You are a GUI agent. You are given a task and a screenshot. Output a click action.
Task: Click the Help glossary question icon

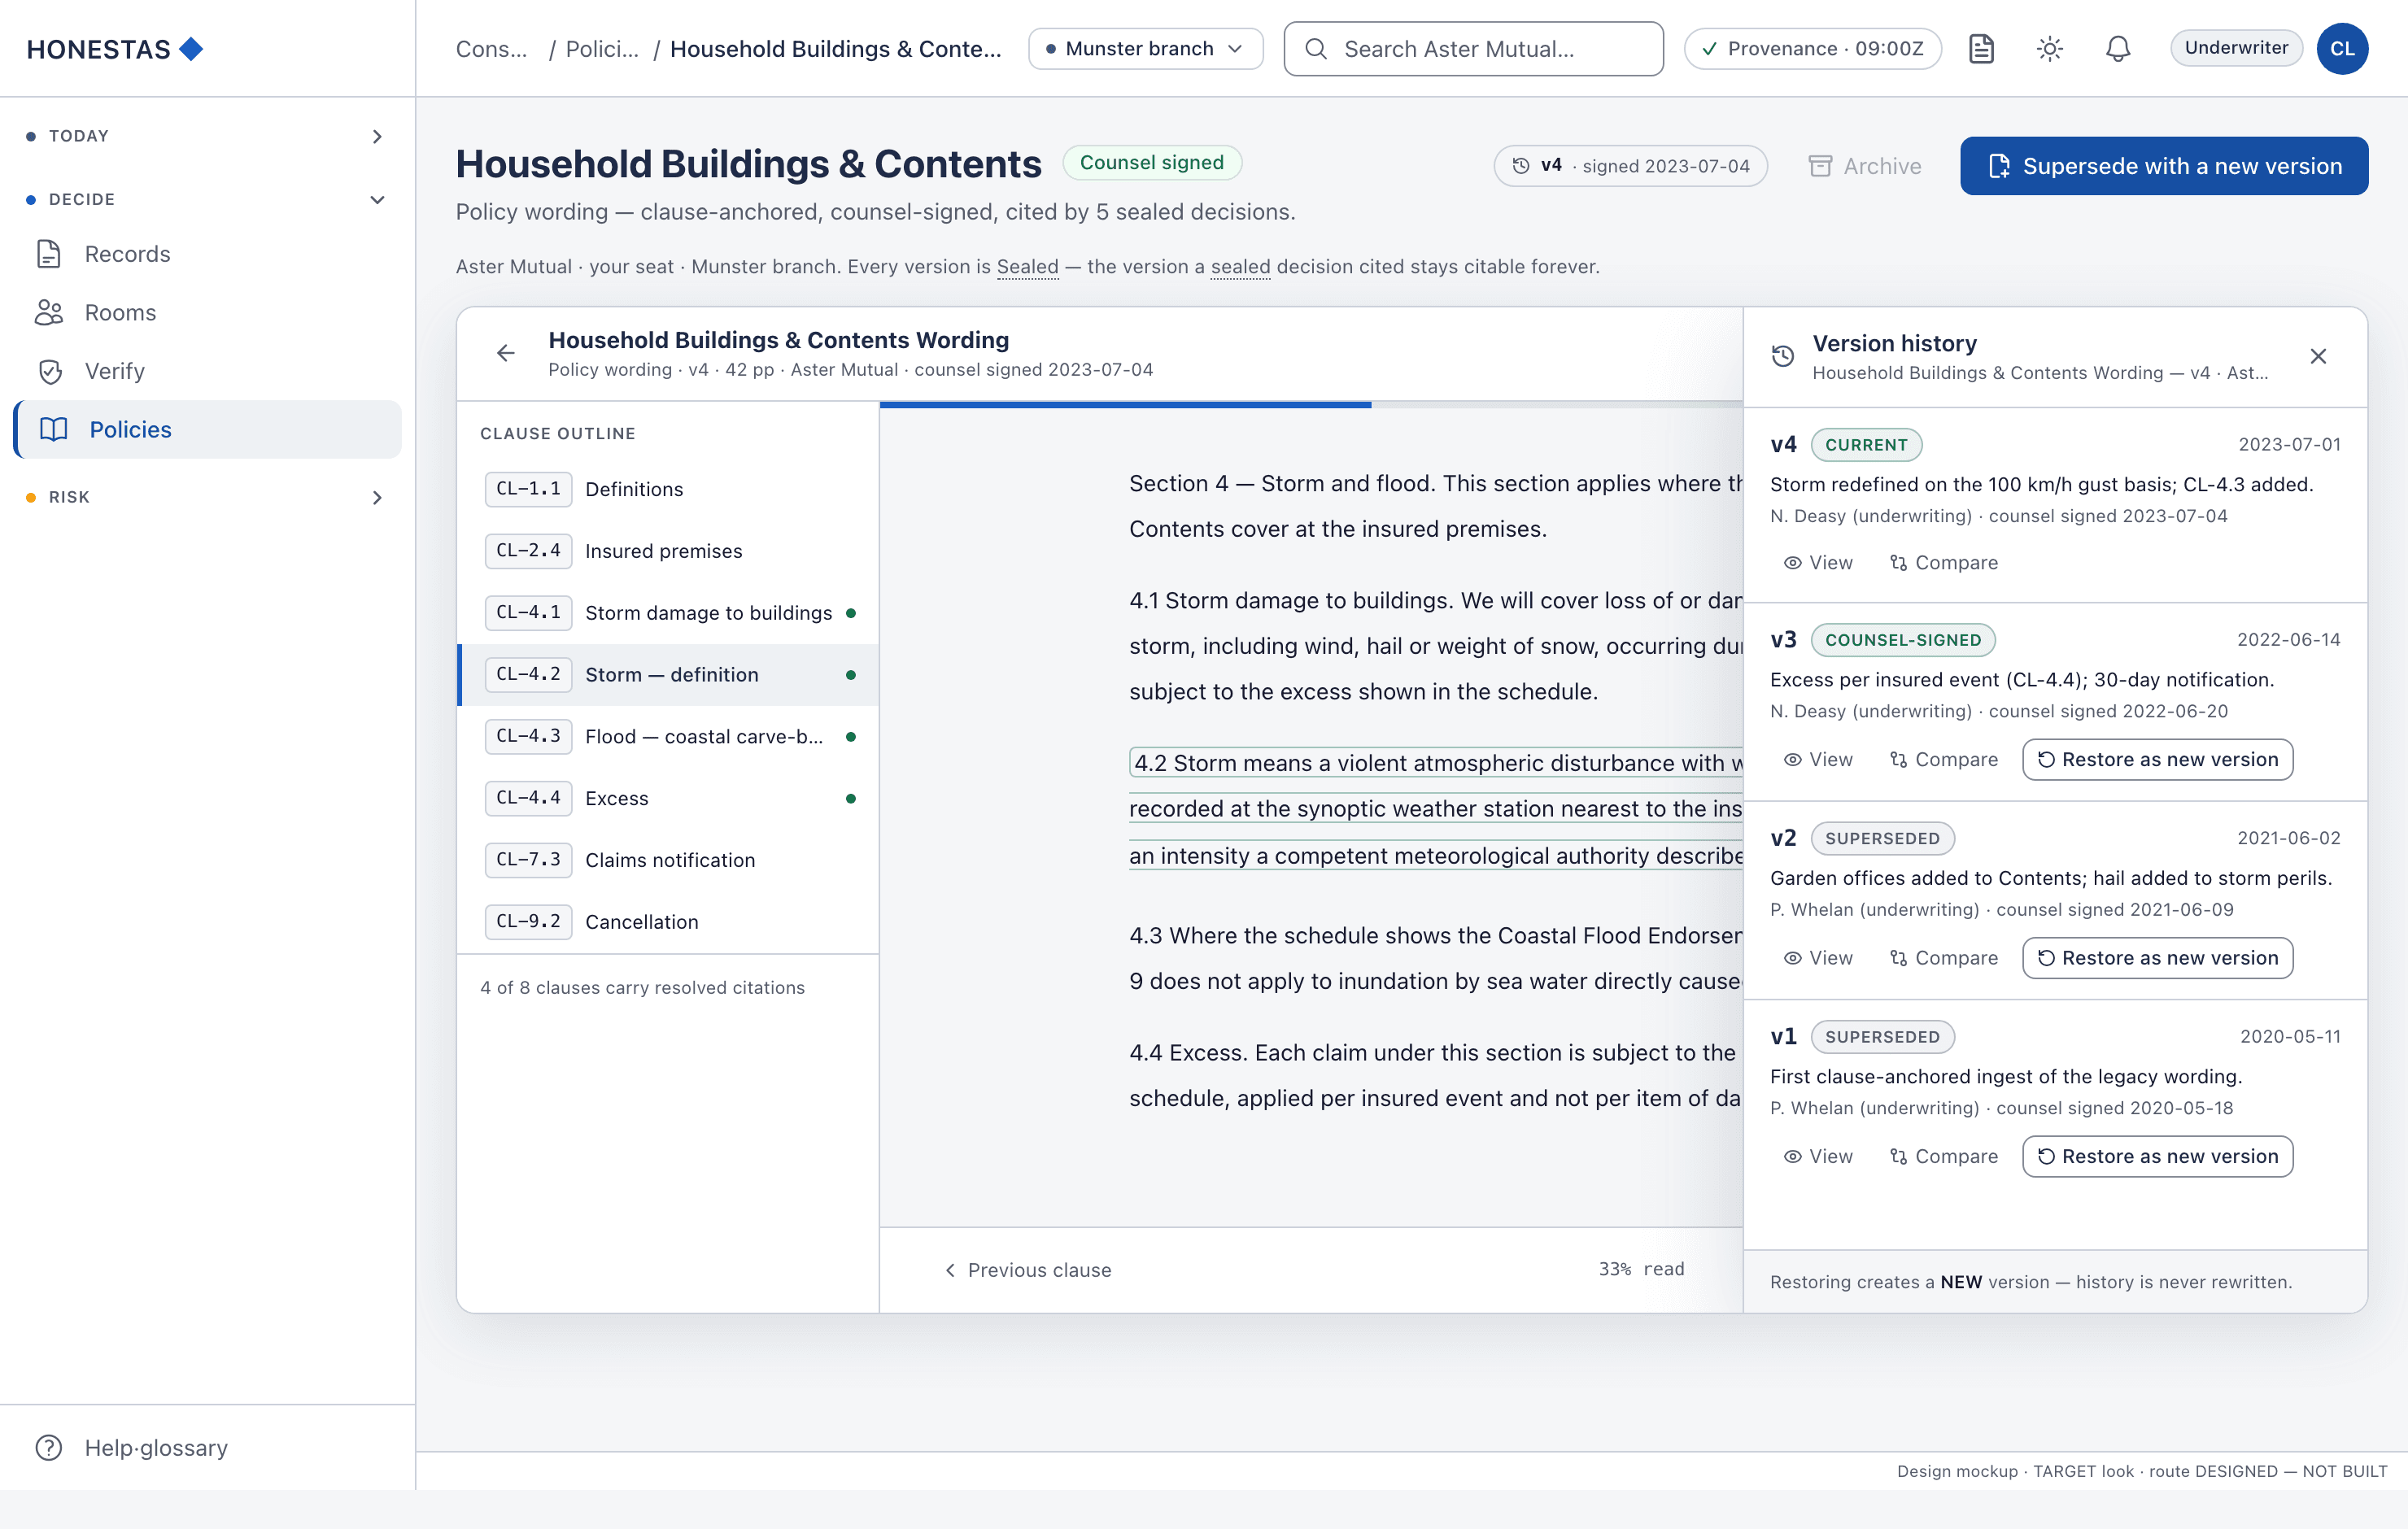point(49,1448)
